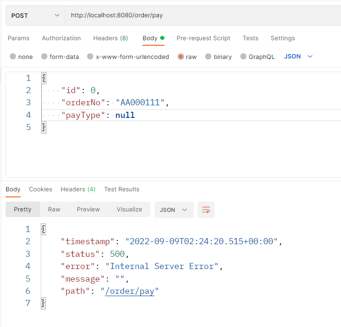Viewport: 341px width, 327px height.
Task: Switch to Pre-request Script tab
Action: point(203,38)
